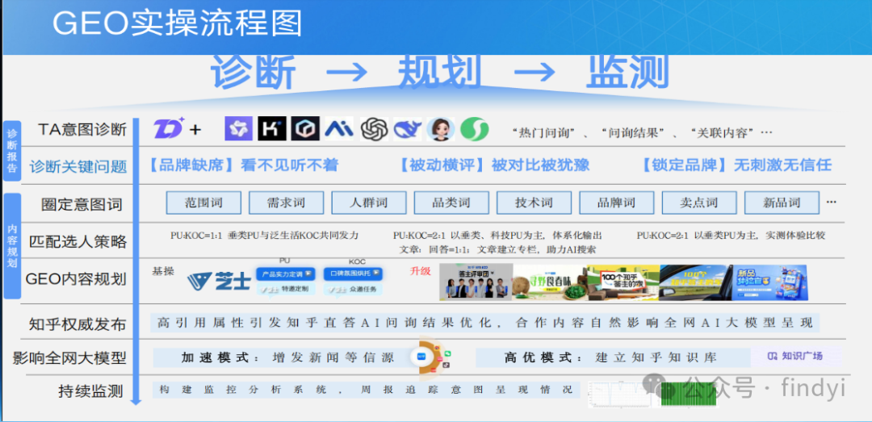Click the 特邀定制 tag

click(287, 289)
